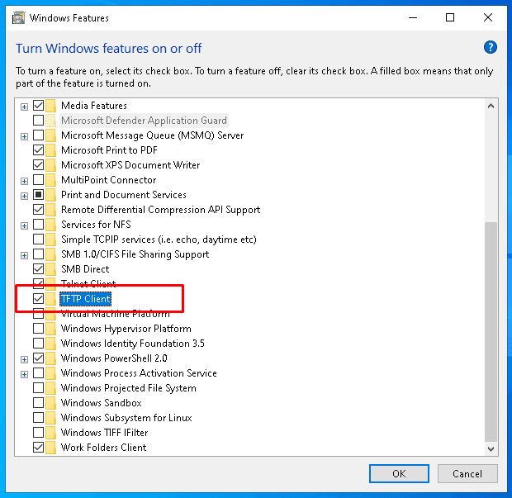
Task: Click folder icon beside Windows Hypervisor Platform
Action: point(50,329)
